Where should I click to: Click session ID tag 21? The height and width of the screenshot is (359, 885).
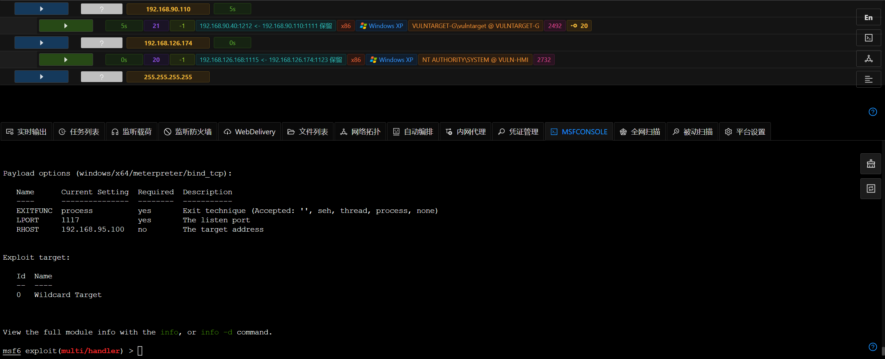click(156, 26)
